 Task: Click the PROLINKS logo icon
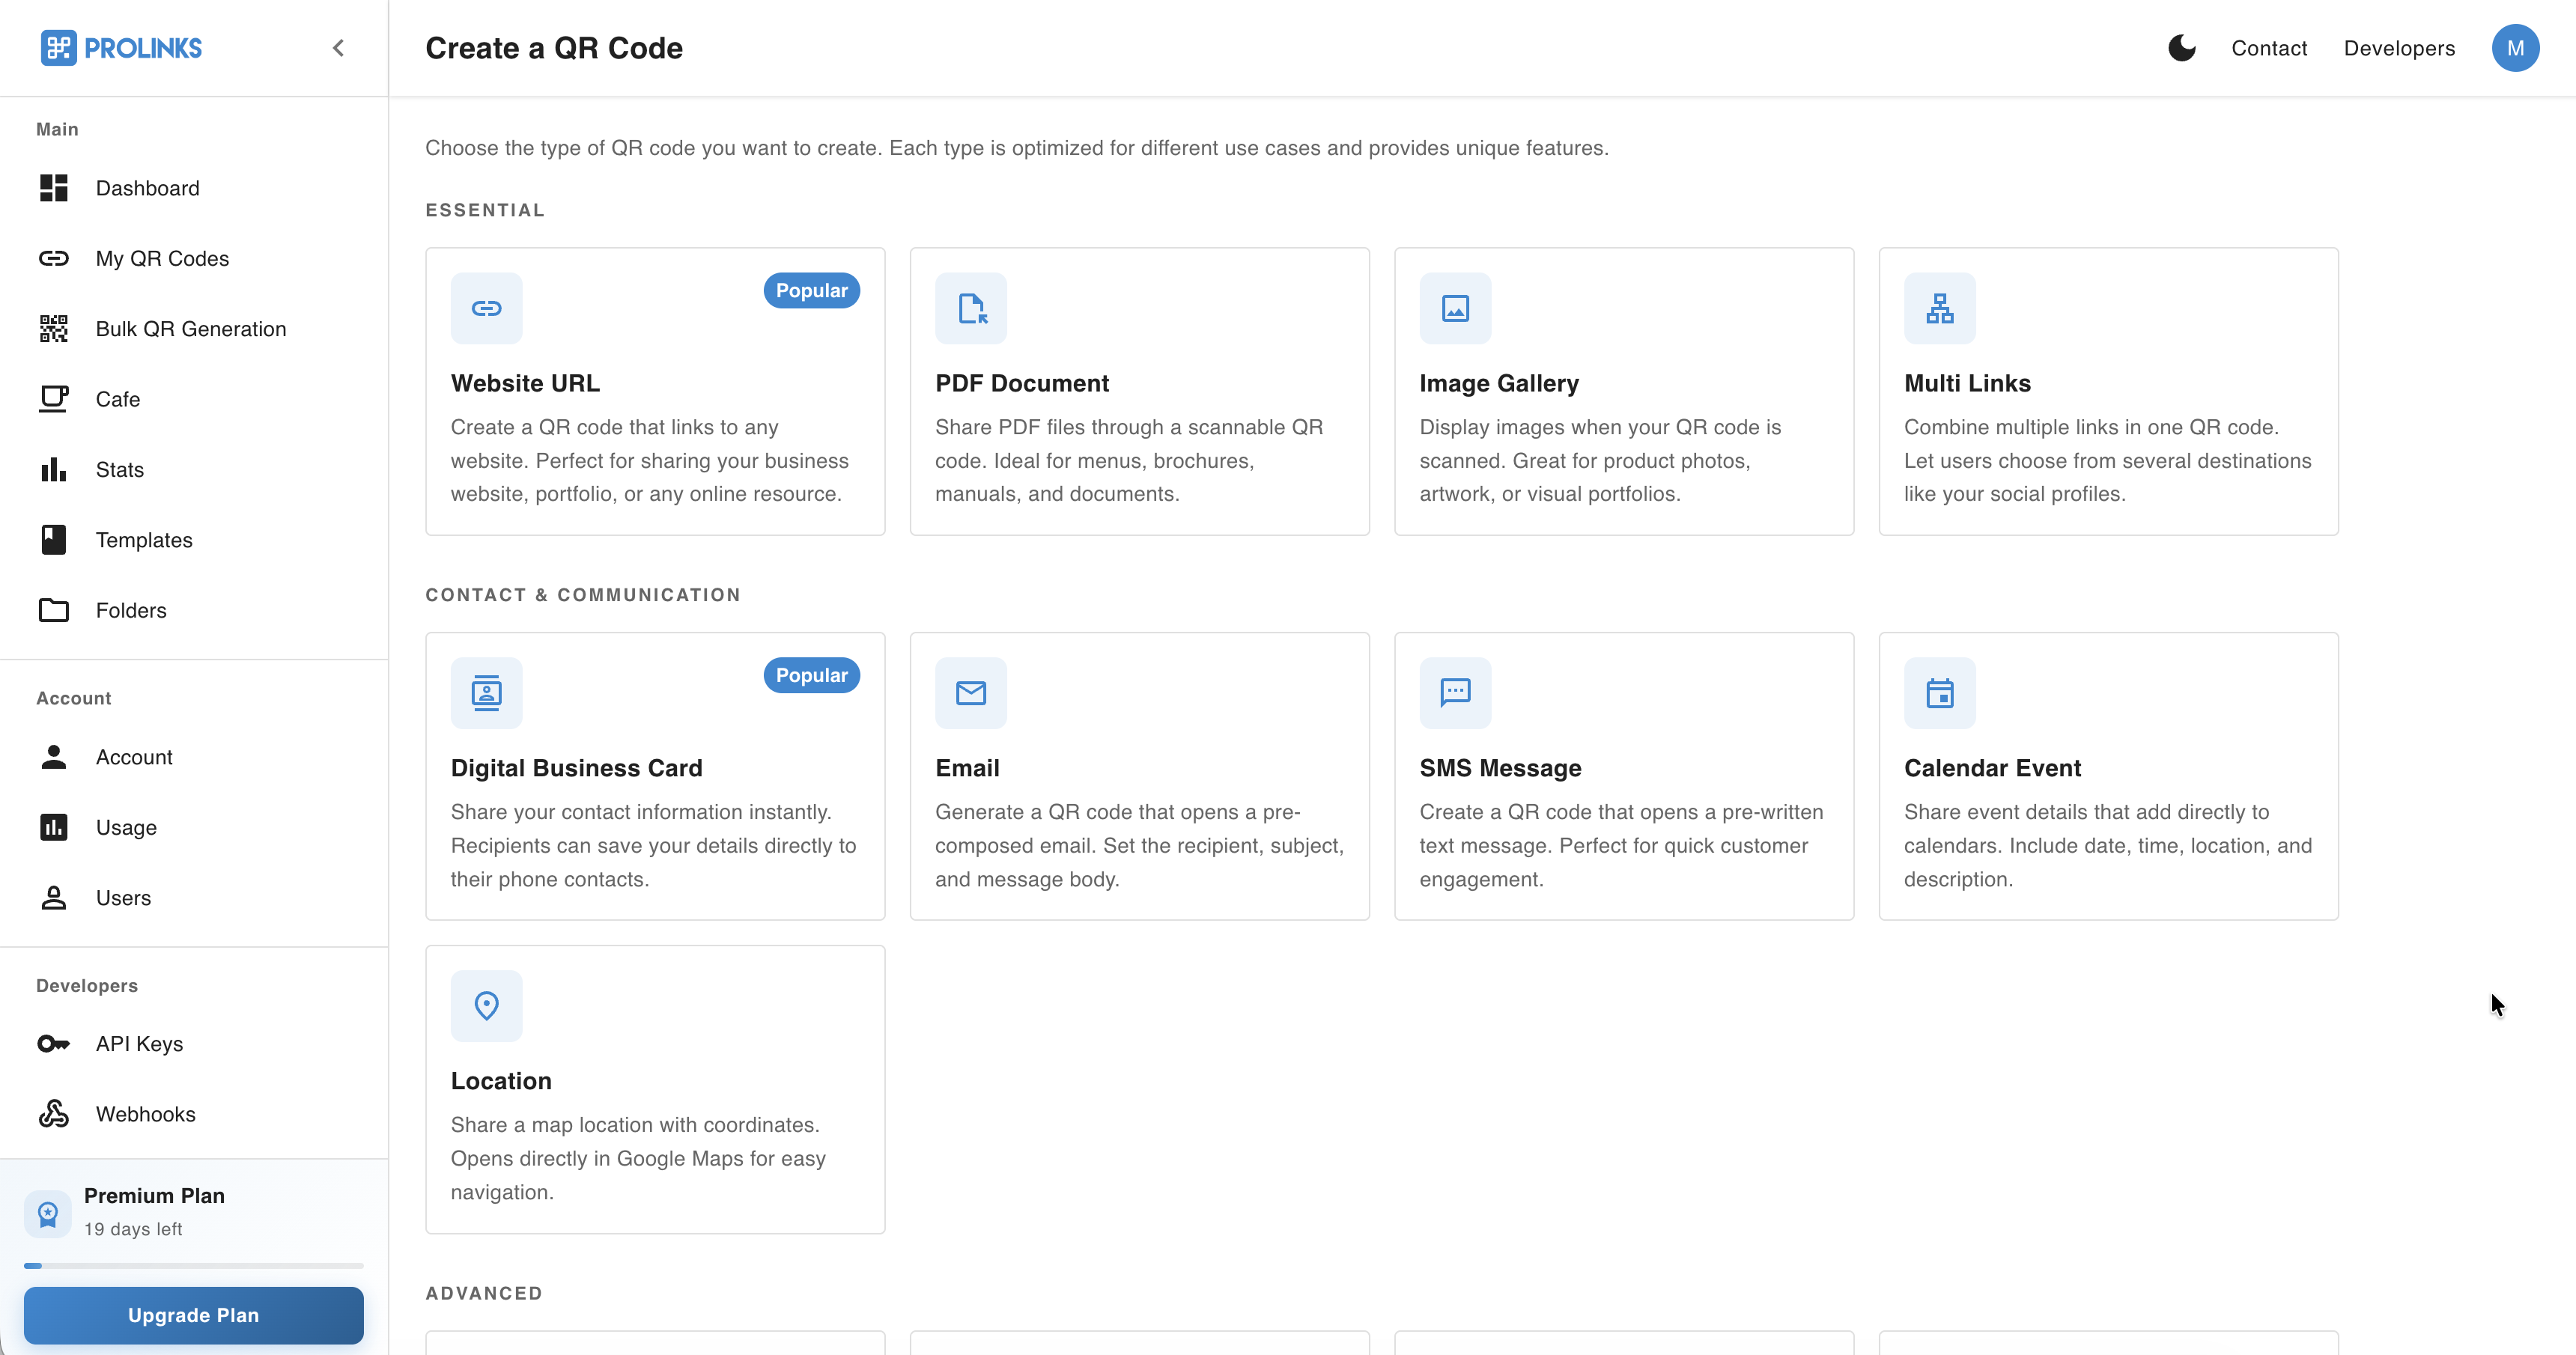tap(60, 47)
